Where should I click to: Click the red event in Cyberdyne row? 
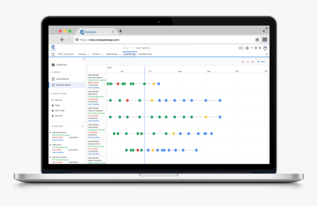coord(118,84)
